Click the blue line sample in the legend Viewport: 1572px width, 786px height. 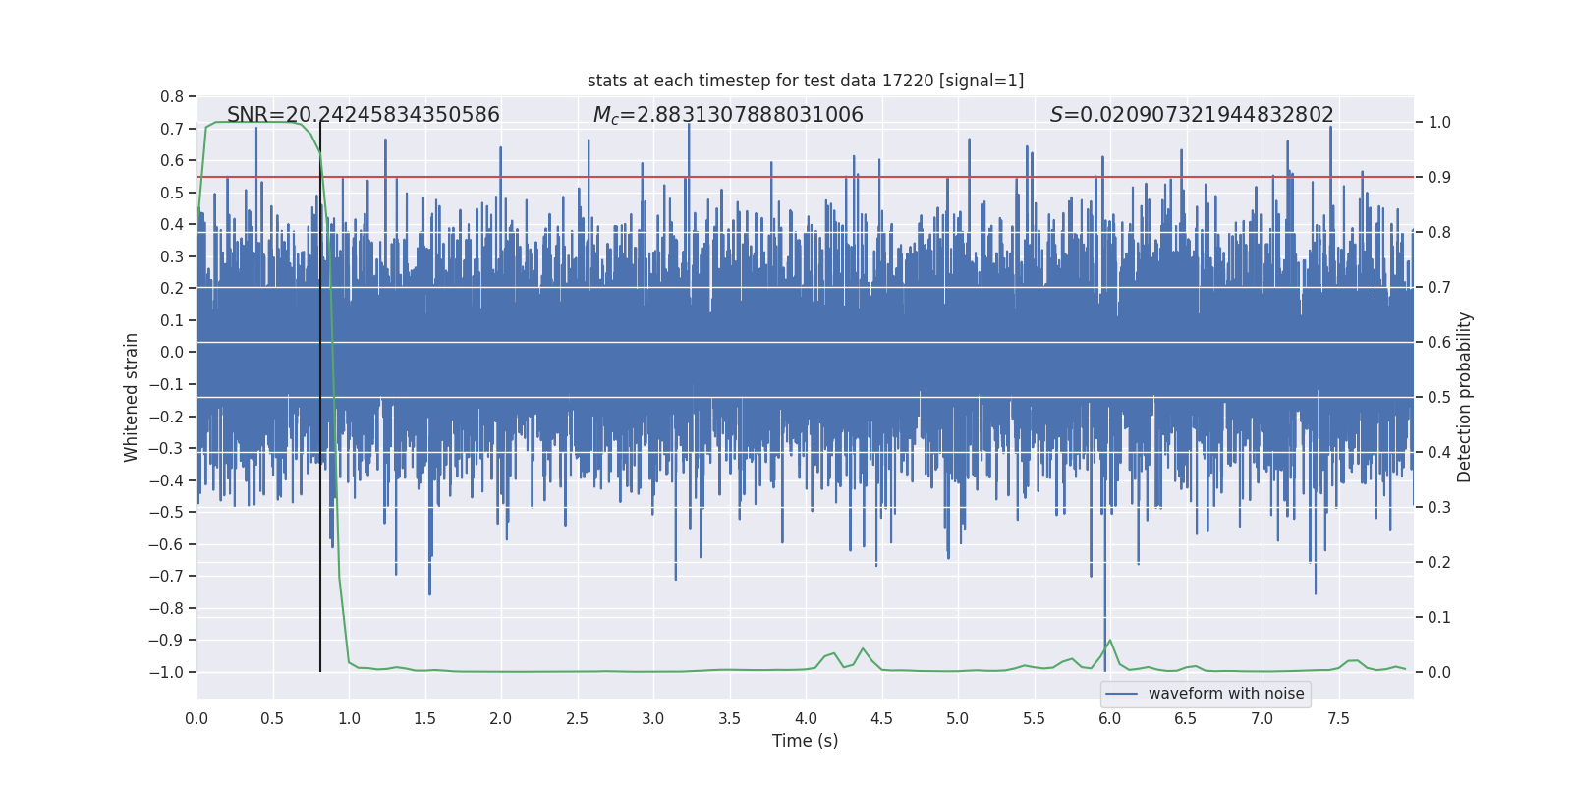tap(1122, 694)
